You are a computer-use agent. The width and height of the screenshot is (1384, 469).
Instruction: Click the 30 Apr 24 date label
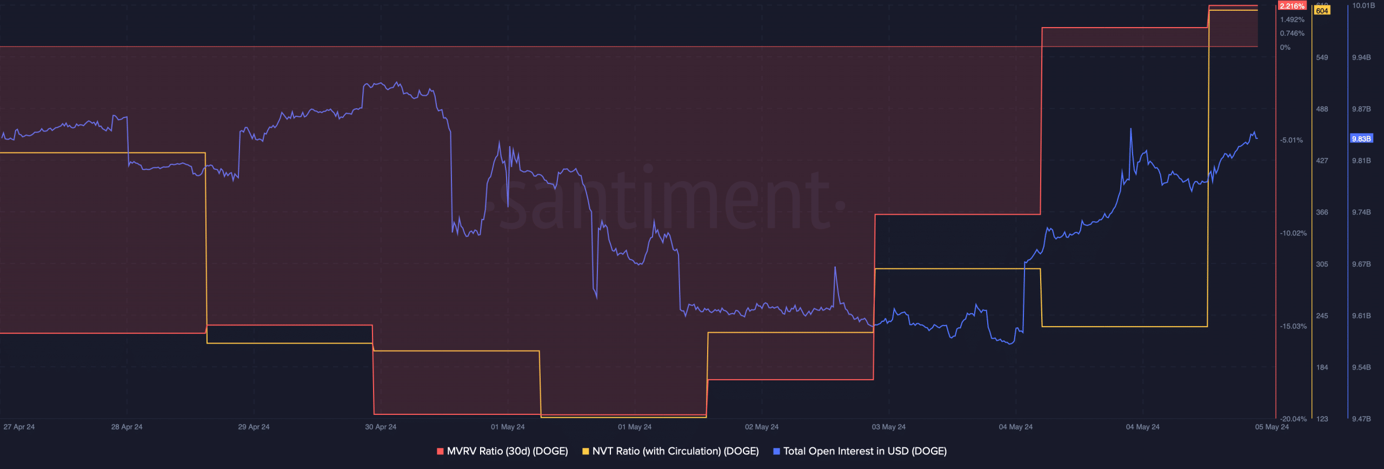point(381,427)
